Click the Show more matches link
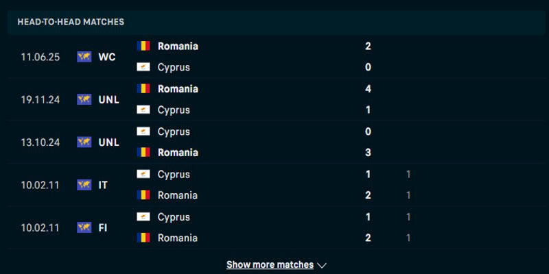Viewport: 549px width, 274px height. click(x=270, y=264)
